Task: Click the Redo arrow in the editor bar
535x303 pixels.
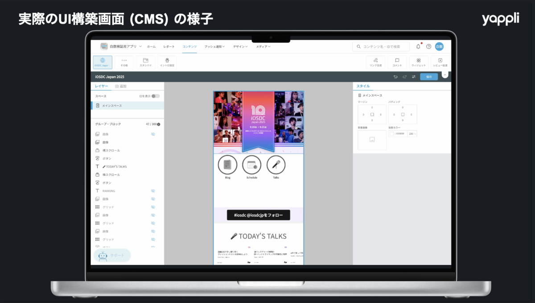Action: tap(404, 77)
